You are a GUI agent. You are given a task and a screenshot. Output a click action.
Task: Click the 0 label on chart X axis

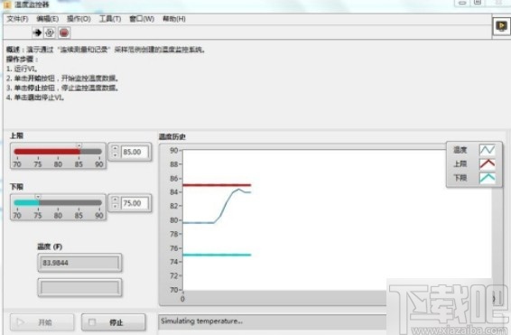coord(182,299)
